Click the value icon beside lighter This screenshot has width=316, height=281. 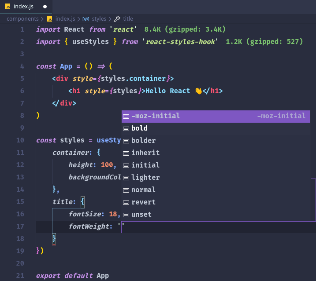(126, 178)
